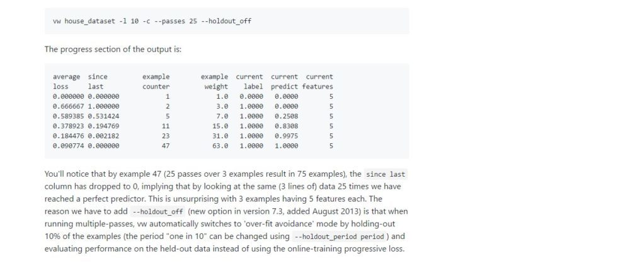Click the "current predict" column header
This screenshot has width=630, height=266.
tap(284, 81)
